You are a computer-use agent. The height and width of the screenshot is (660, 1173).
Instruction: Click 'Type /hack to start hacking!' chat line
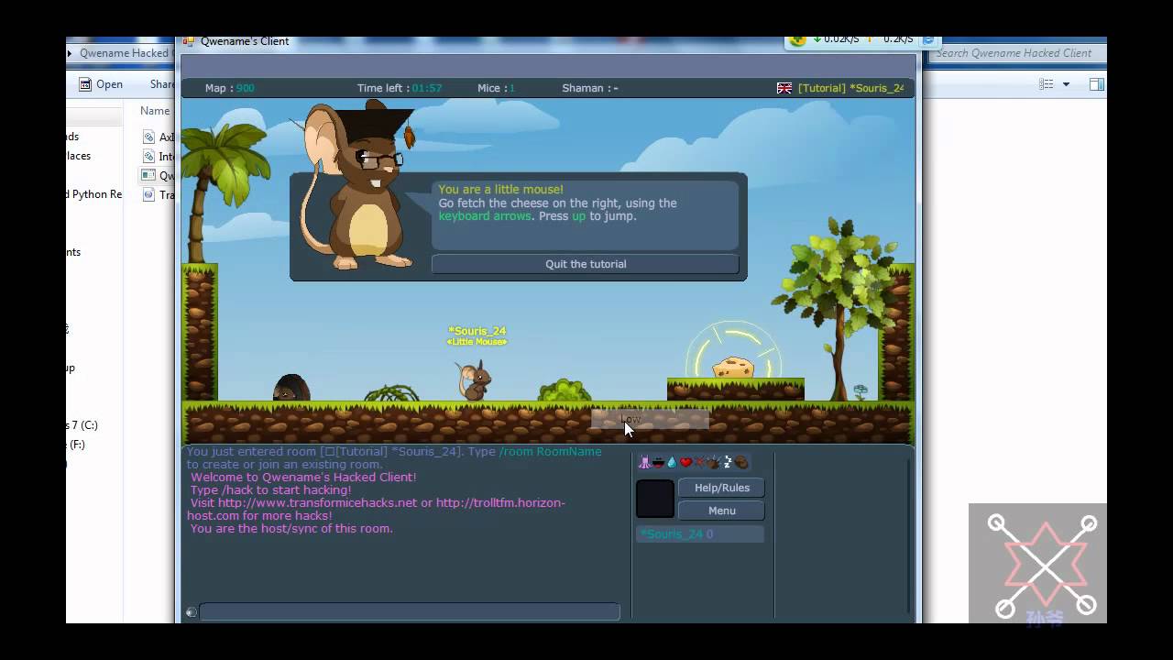[270, 490]
